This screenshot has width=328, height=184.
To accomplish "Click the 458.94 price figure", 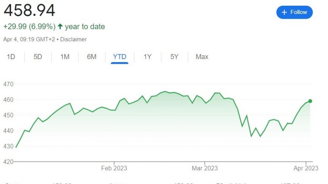I will click(29, 10).
